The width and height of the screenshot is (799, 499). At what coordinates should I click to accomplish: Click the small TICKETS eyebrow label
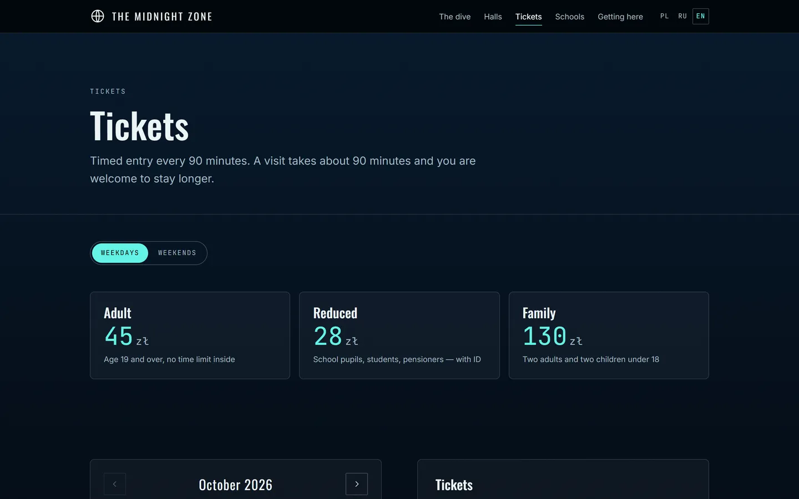point(108,91)
